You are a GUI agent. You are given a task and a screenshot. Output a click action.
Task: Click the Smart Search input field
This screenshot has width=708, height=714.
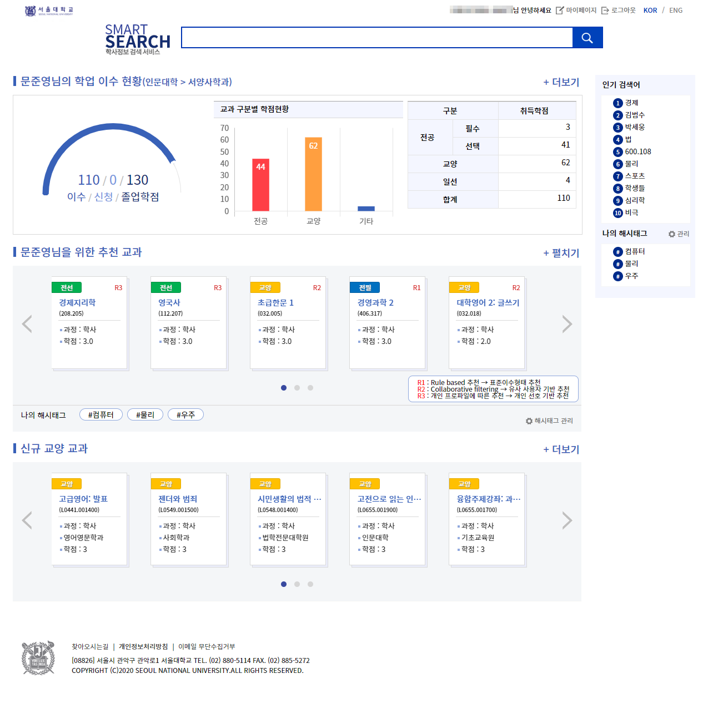376,38
